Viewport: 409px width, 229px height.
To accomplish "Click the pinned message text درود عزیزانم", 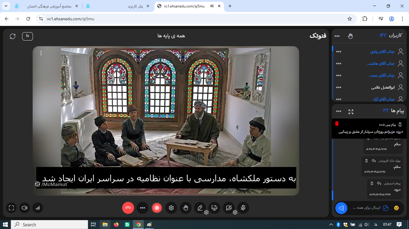I will [371, 131].
